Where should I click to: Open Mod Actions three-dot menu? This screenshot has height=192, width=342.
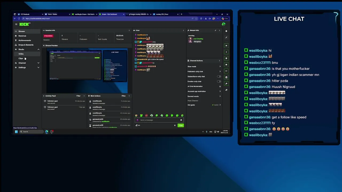tap(129, 96)
